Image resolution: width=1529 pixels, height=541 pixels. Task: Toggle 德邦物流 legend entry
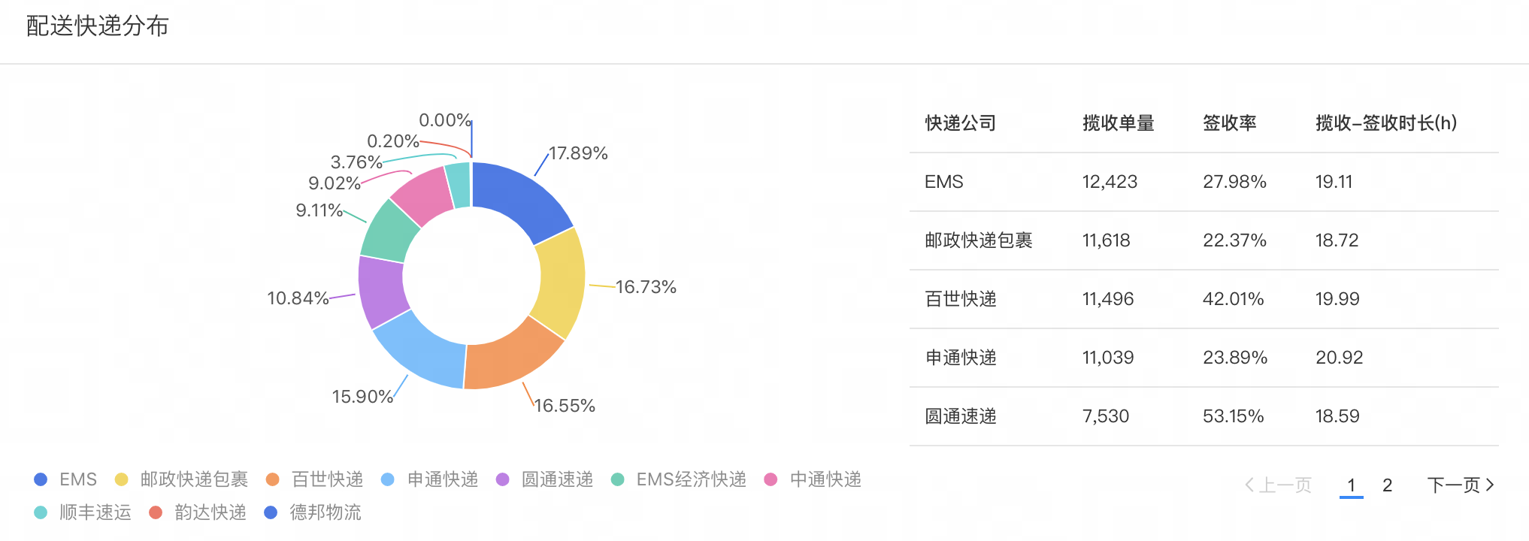313,512
